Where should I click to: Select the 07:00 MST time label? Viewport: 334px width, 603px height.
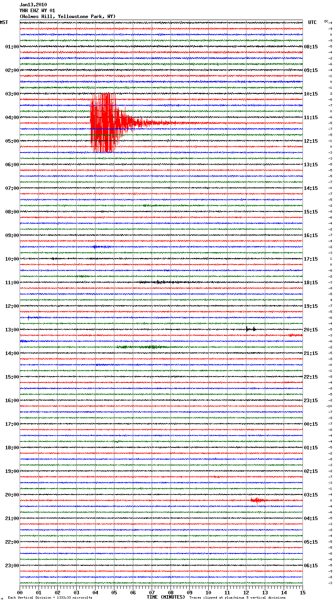[x=12, y=188]
